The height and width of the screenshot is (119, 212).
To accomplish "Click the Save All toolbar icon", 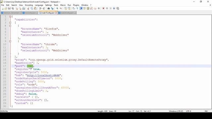I will (13, 8).
